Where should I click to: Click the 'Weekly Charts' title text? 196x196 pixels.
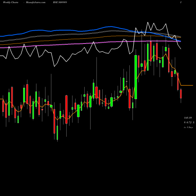(11, 2)
